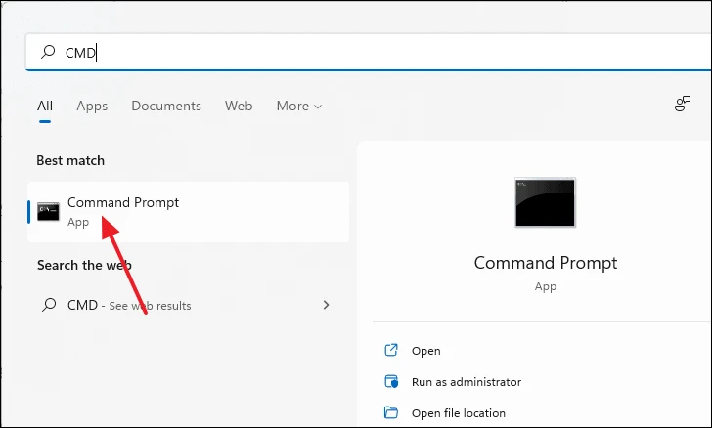The width and height of the screenshot is (712, 428).
Task: Click inside the search text field containing CMD
Action: pos(368,52)
